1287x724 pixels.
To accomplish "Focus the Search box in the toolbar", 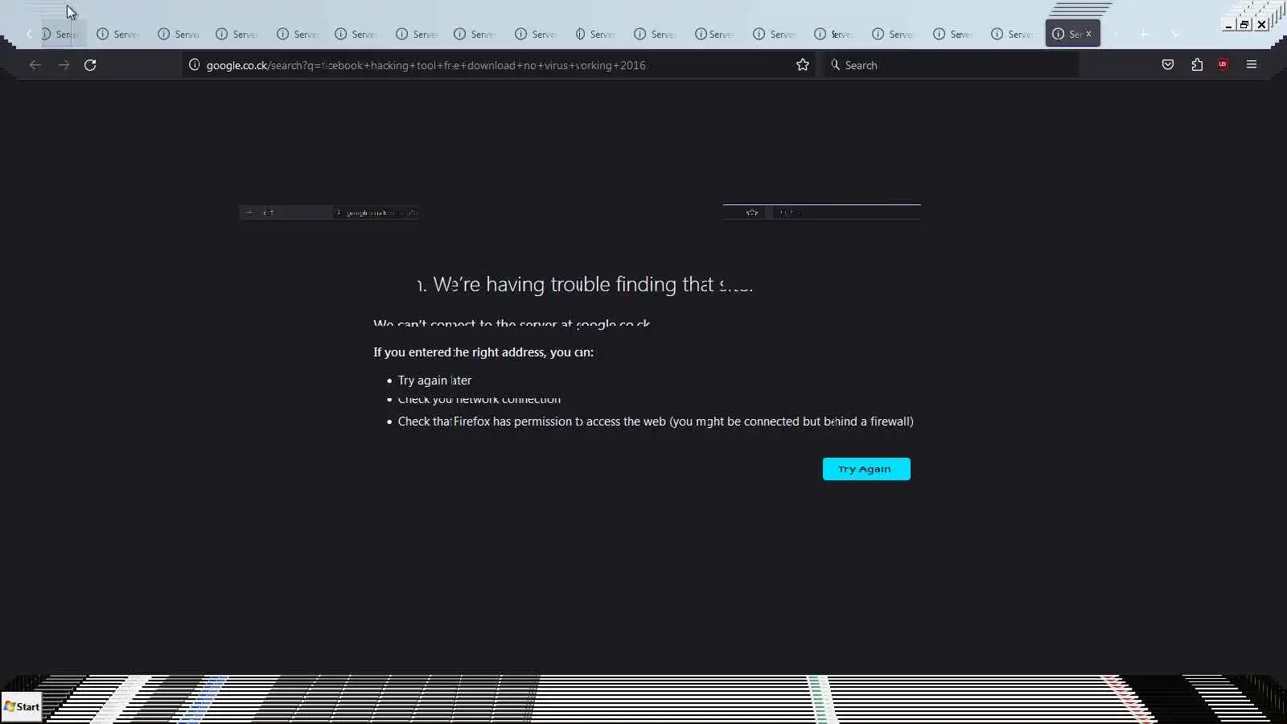I will pyautogui.click(x=952, y=65).
